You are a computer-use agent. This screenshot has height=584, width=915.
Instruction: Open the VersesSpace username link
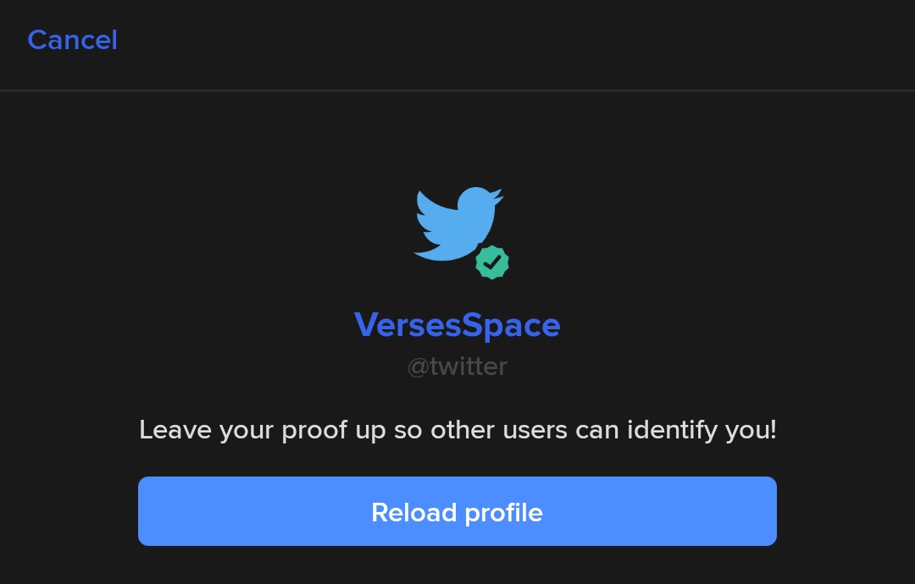457,325
